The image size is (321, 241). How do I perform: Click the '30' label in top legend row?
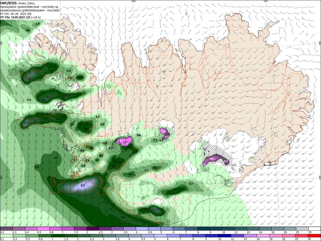click(310, 232)
